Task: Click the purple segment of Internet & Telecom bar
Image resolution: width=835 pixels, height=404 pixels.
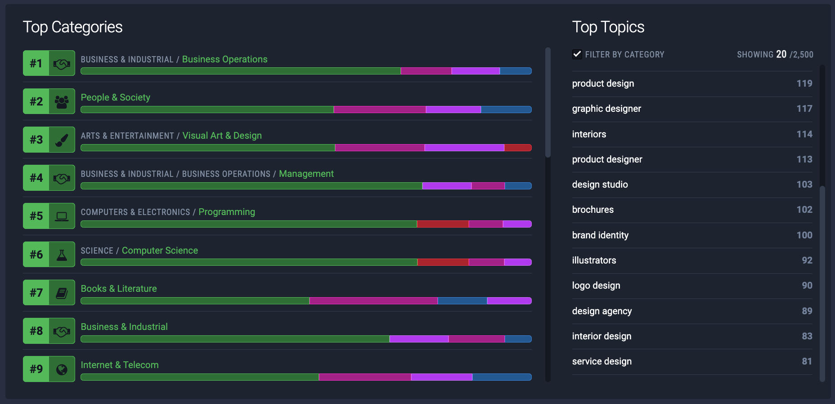Action: pos(442,377)
